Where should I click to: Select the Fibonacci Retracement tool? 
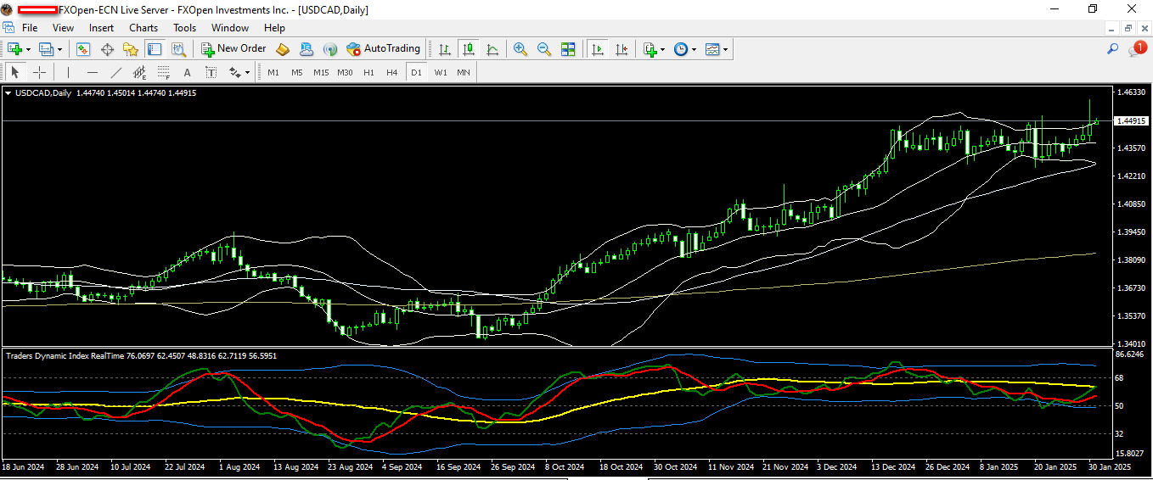pyautogui.click(x=164, y=72)
